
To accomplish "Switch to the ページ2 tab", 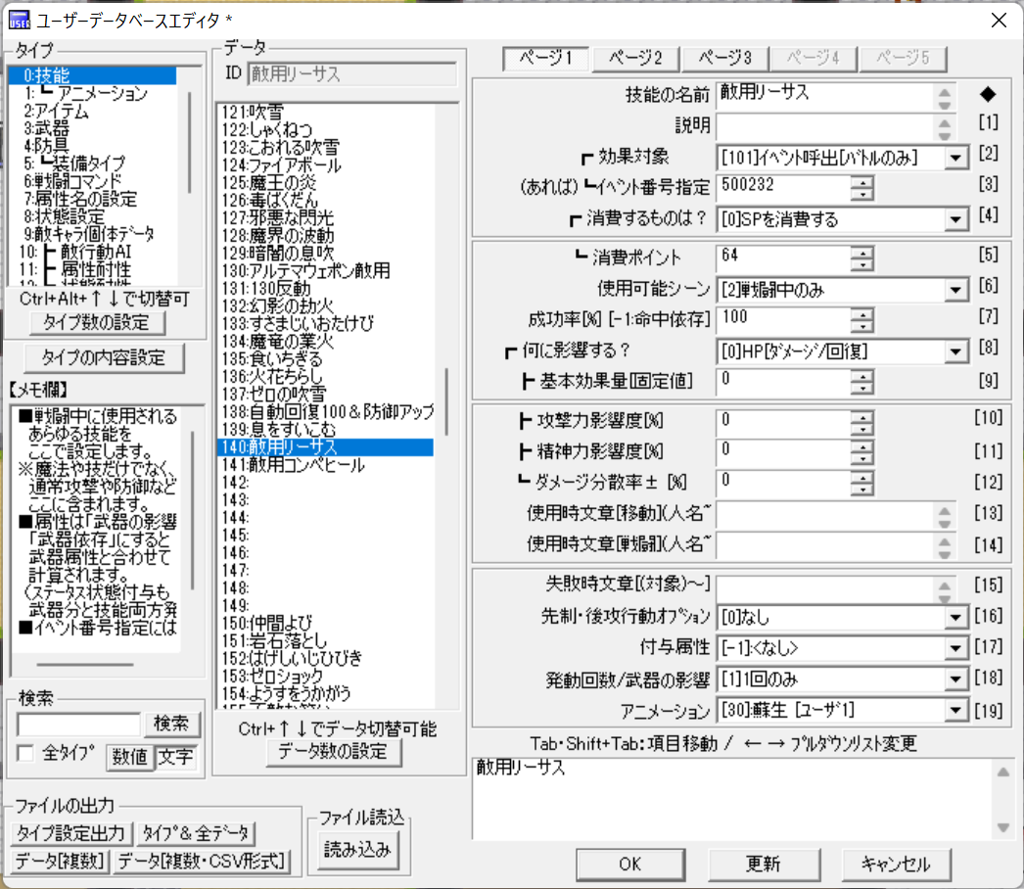I will [635, 58].
